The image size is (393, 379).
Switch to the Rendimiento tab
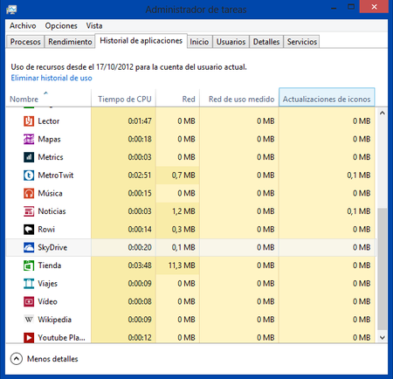tap(70, 42)
